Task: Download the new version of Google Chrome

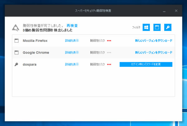Action: [x=154, y=52]
